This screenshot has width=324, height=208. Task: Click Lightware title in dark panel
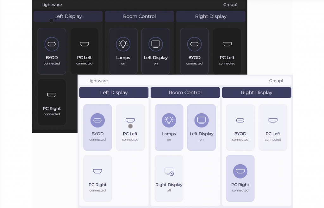52,4
